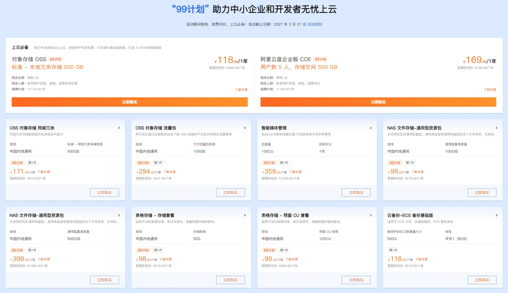Click 99计划 tag in 表格存储 存储套餐 card
Image resolution: width=508 pixels, height=293 pixels.
click(143, 250)
